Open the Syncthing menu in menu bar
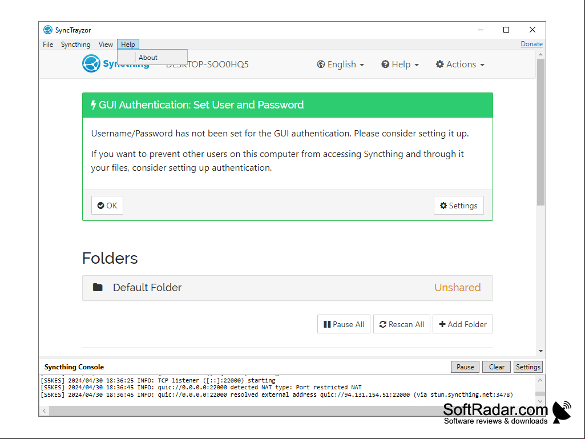 pos(76,45)
